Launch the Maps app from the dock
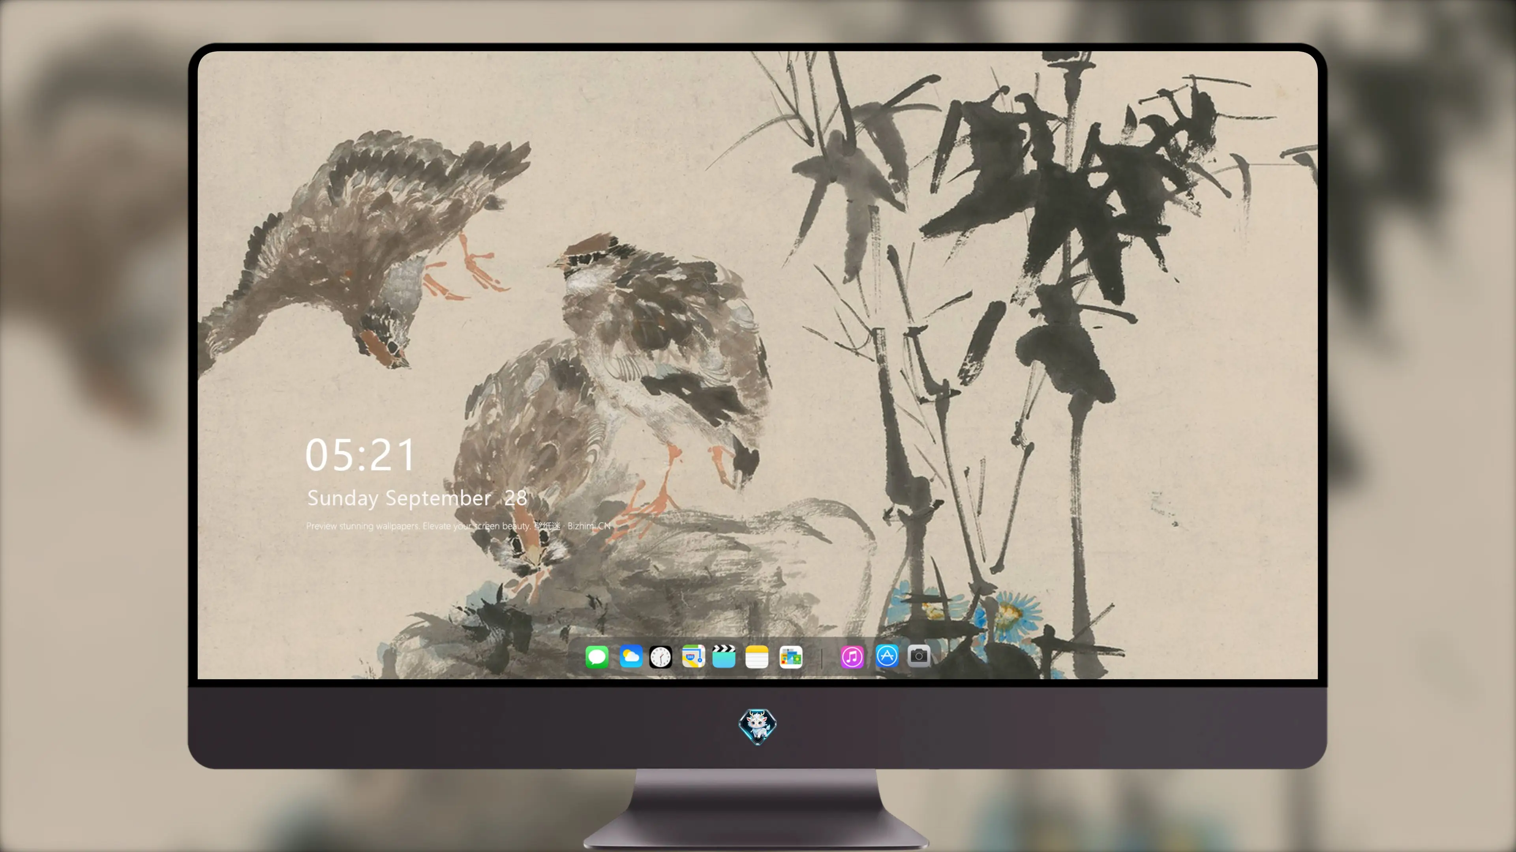Screen dimensions: 1516x852 click(693, 656)
